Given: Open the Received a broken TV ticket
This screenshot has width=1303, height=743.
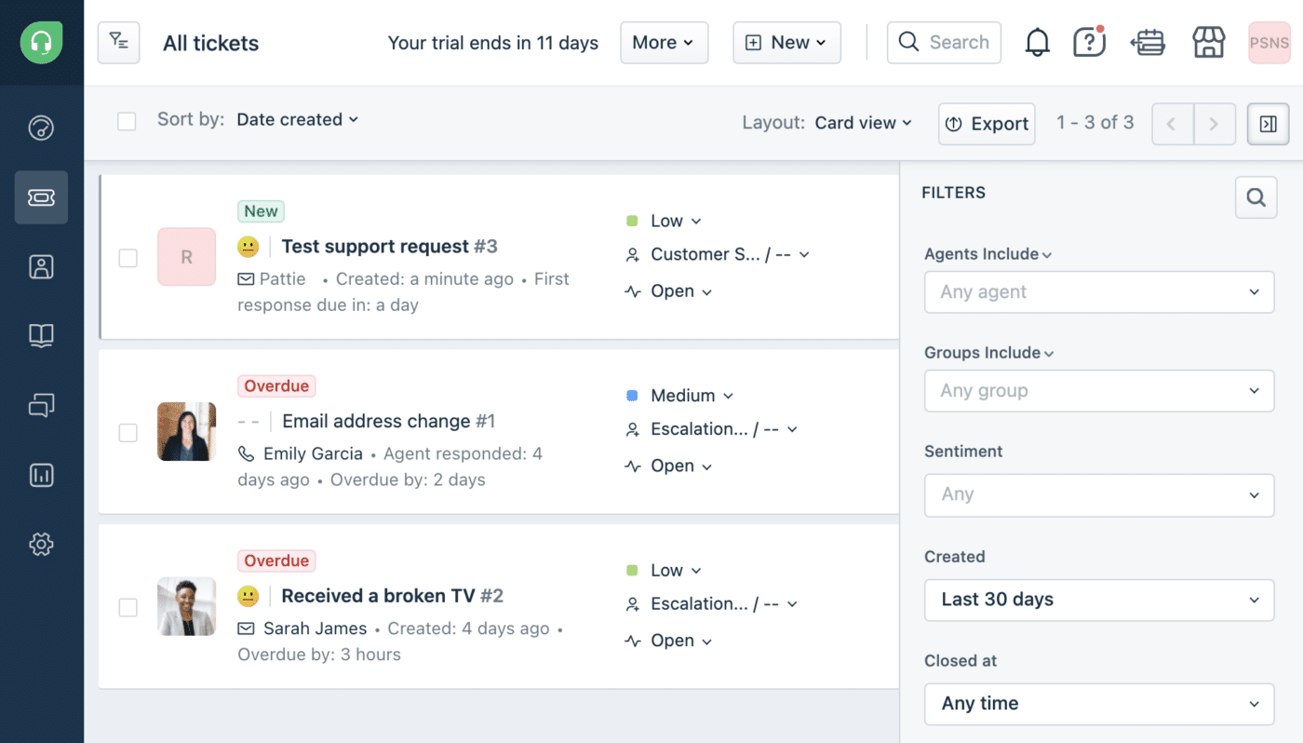Looking at the screenshot, I should click(391, 595).
